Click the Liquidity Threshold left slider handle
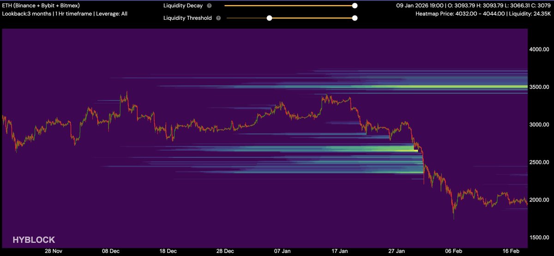 (269, 18)
